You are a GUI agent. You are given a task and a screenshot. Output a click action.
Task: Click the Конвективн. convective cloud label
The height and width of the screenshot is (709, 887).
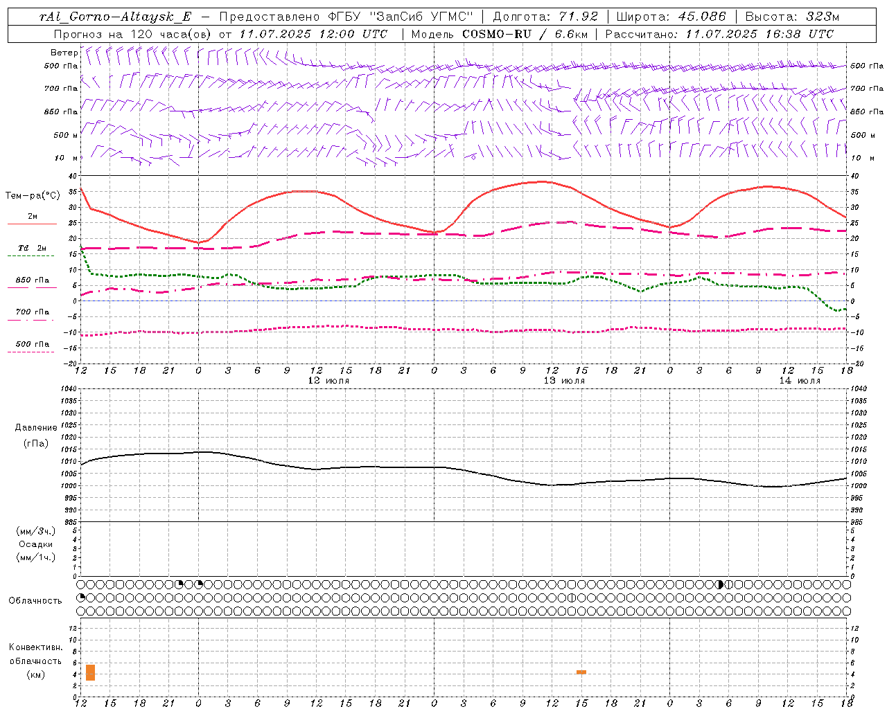point(35,647)
